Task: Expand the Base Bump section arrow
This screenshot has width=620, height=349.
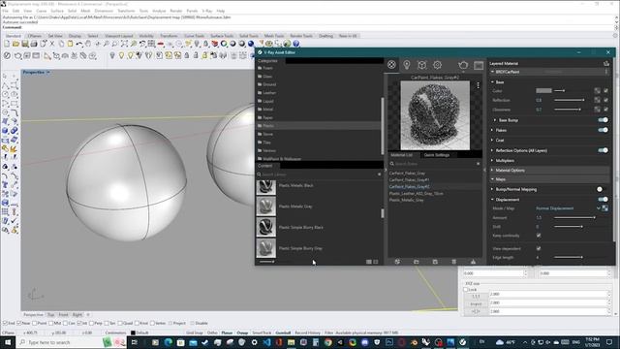Action: tap(495, 120)
